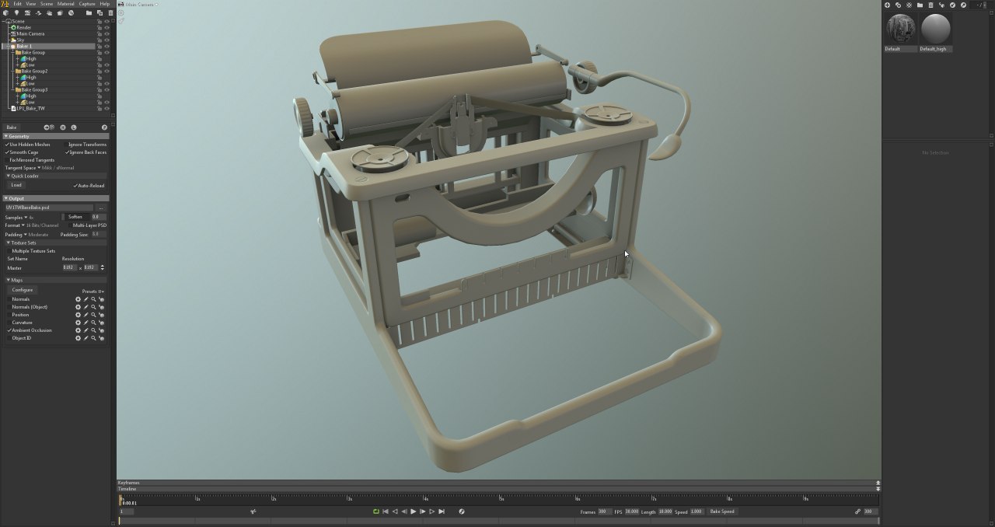Select Default material thumbnail
The image size is (995, 527).
[902, 29]
